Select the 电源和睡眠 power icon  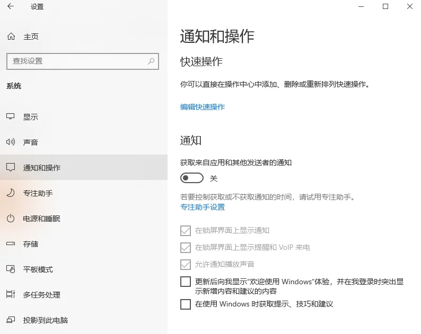pos(11,218)
